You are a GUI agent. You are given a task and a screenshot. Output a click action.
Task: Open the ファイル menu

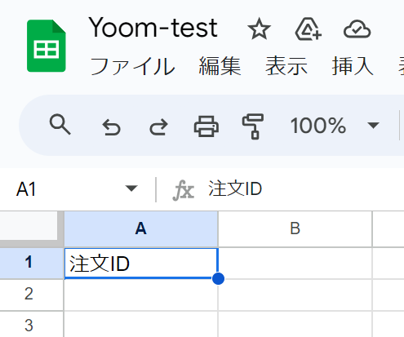coord(132,66)
